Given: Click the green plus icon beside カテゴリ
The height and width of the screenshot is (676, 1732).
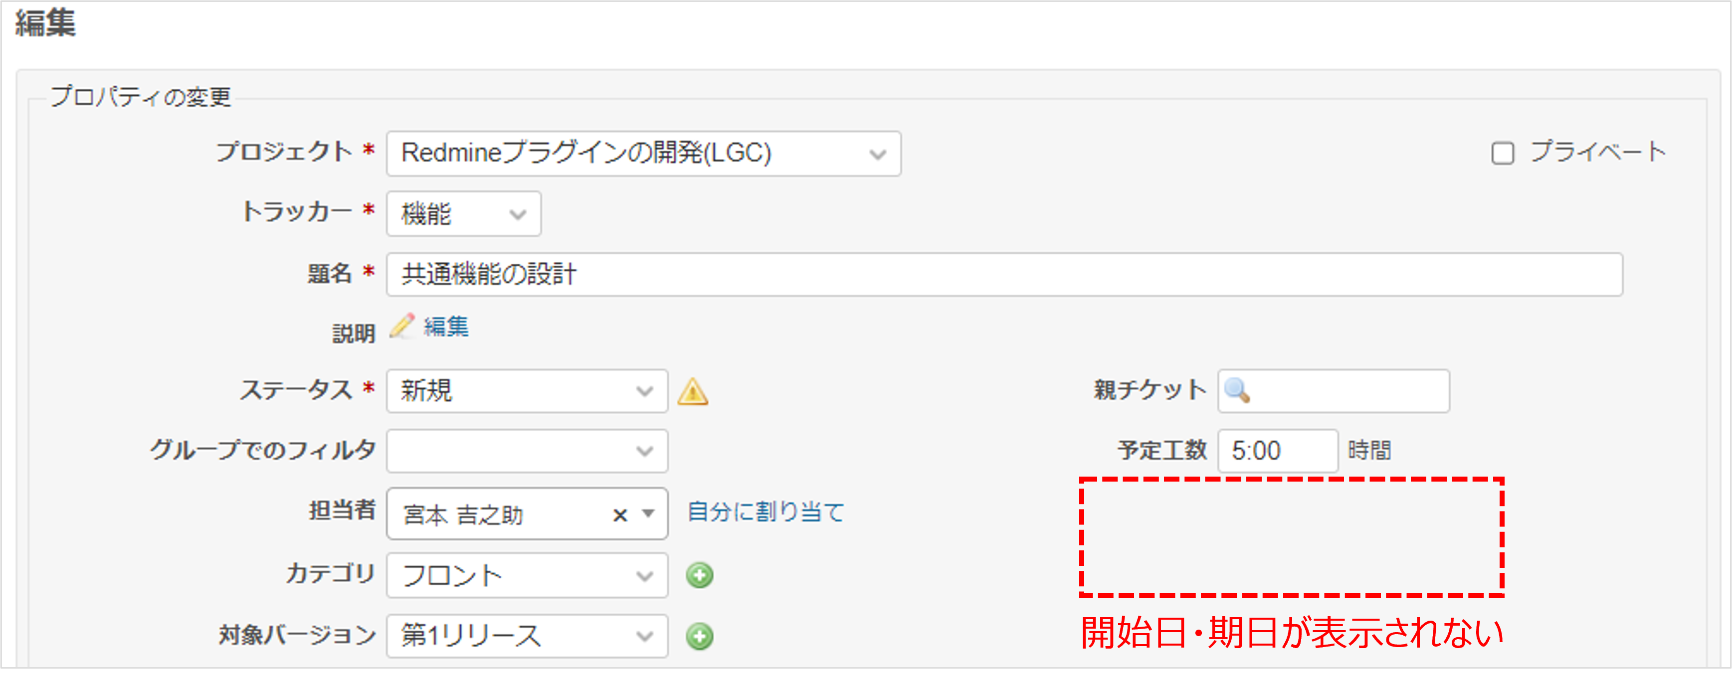Looking at the screenshot, I should coord(699,575).
